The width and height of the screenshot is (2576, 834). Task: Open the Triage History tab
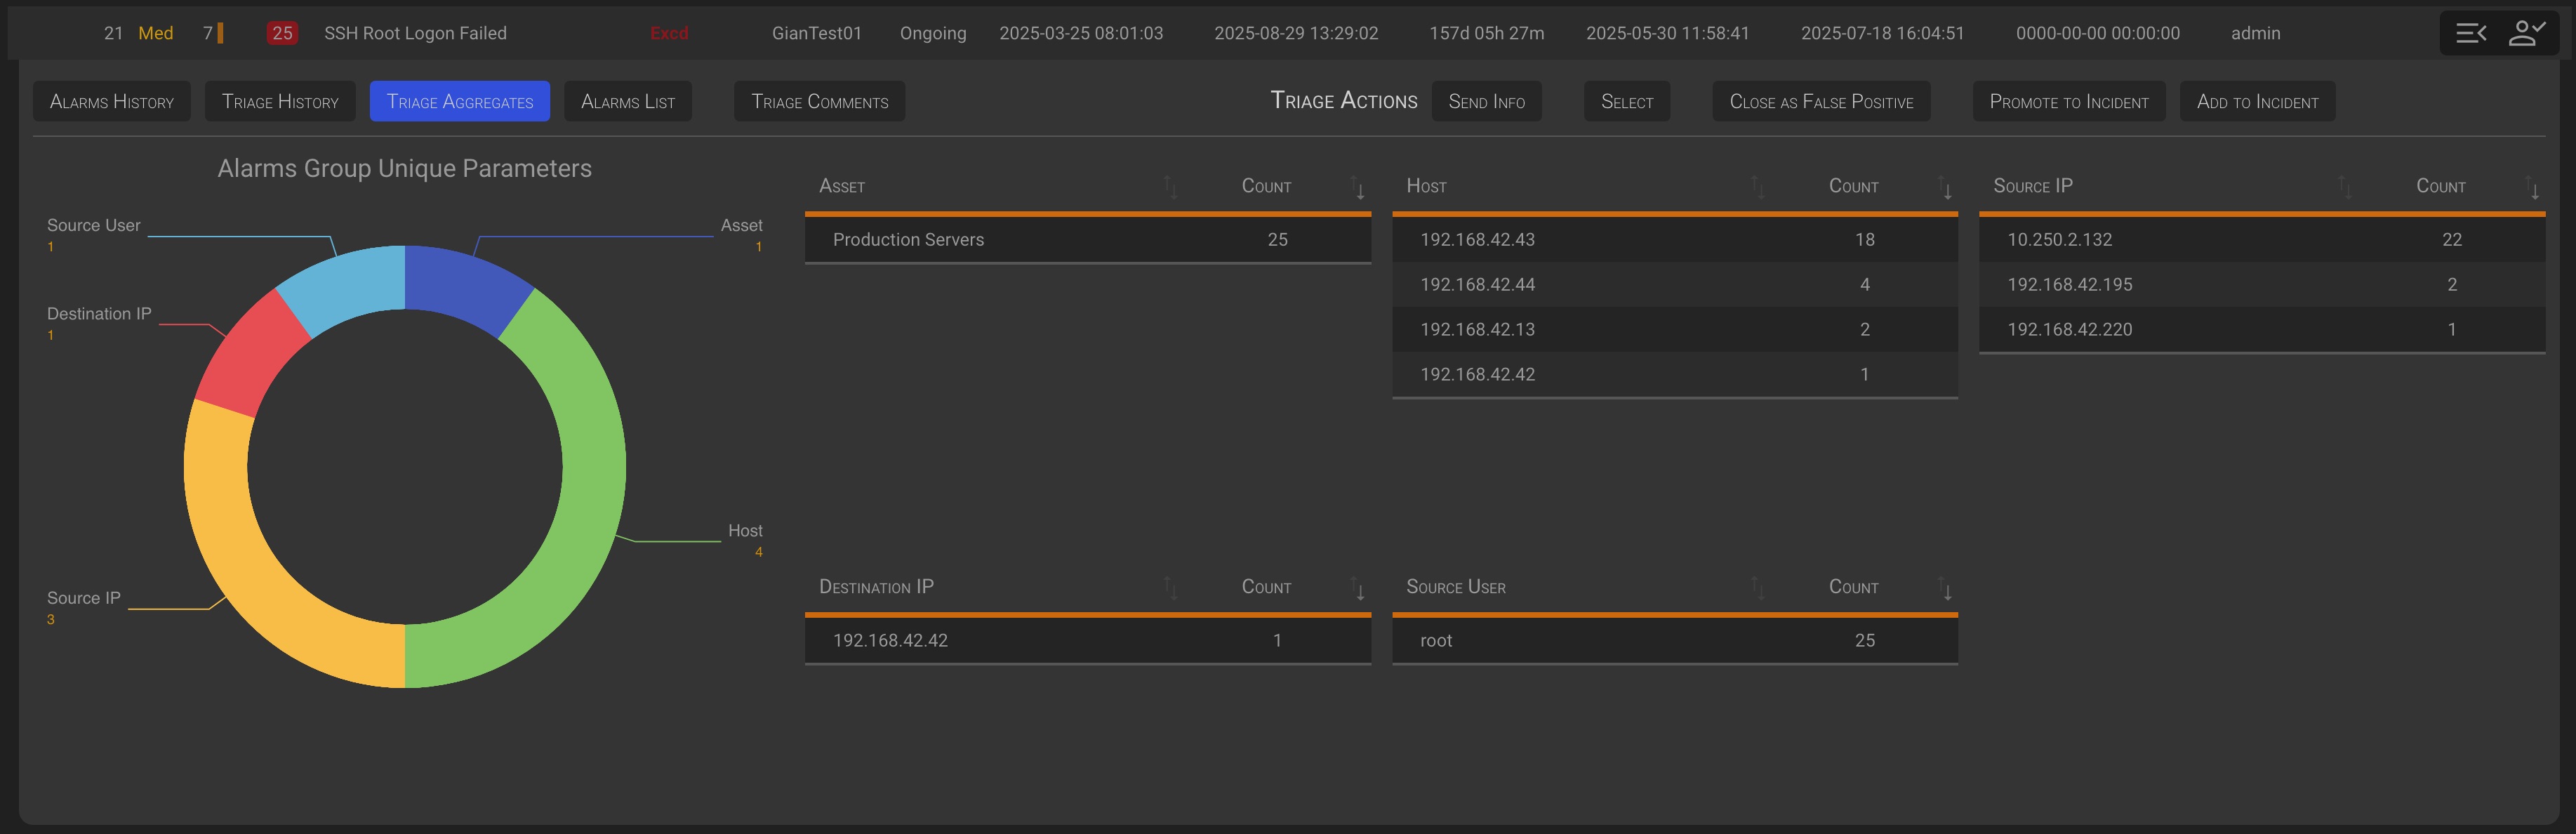click(x=280, y=102)
